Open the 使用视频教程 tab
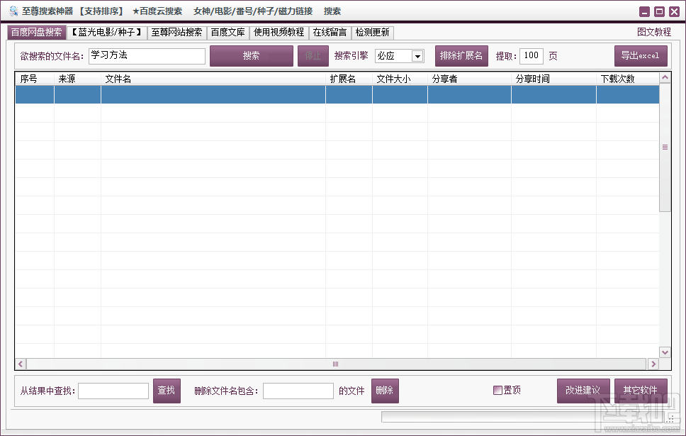Image resolution: width=686 pixels, height=436 pixels. pyautogui.click(x=279, y=33)
